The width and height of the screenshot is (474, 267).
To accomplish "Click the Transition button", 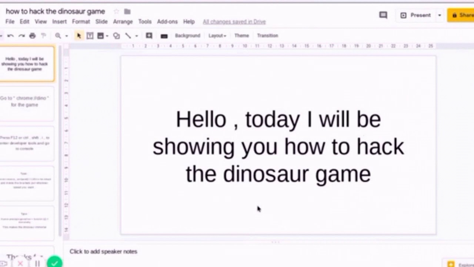I will 267,36.
